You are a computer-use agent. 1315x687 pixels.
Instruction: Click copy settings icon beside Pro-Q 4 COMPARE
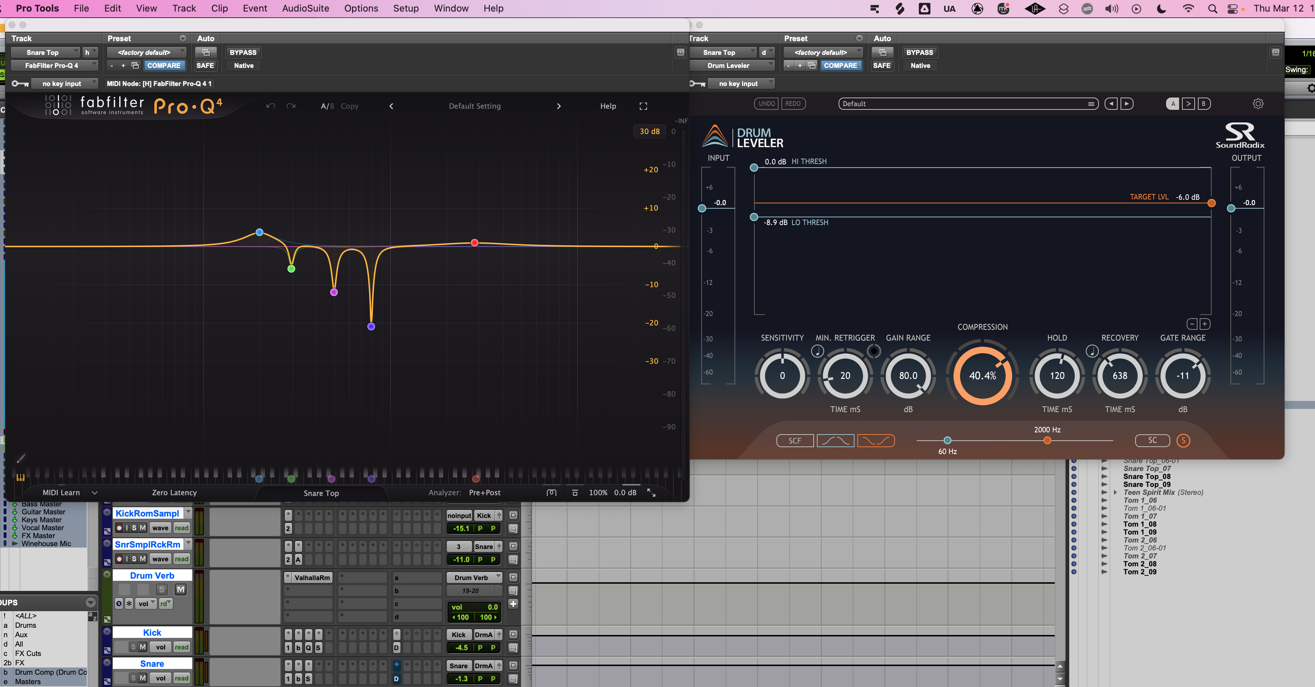tap(135, 65)
